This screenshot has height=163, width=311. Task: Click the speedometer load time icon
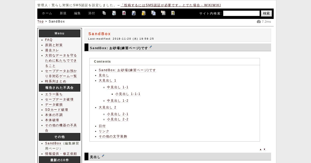(x=259, y=22)
